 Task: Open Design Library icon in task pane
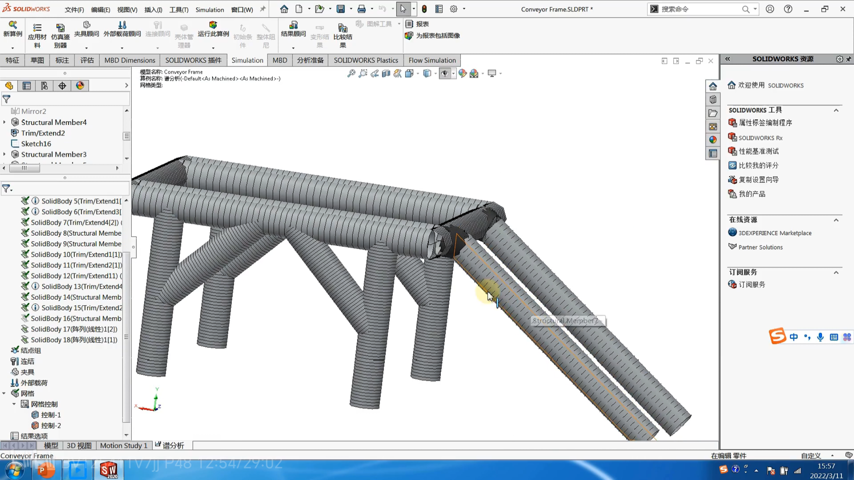(713, 99)
